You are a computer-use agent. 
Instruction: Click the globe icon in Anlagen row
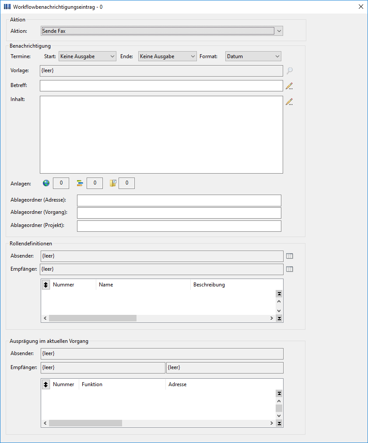click(46, 183)
